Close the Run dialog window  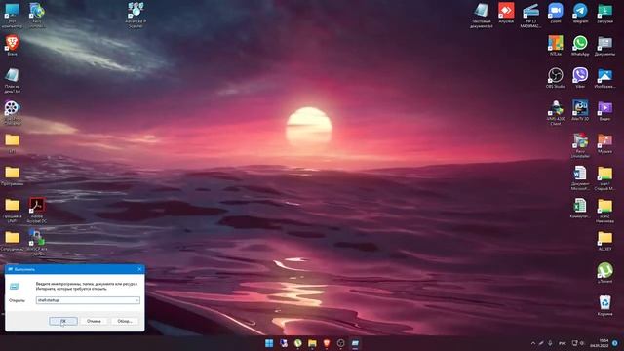(x=139, y=269)
